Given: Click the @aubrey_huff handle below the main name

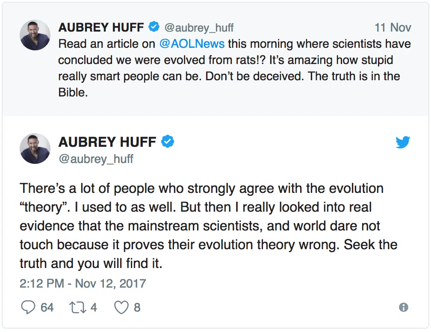Looking at the screenshot, I should pyautogui.click(x=96, y=159).
